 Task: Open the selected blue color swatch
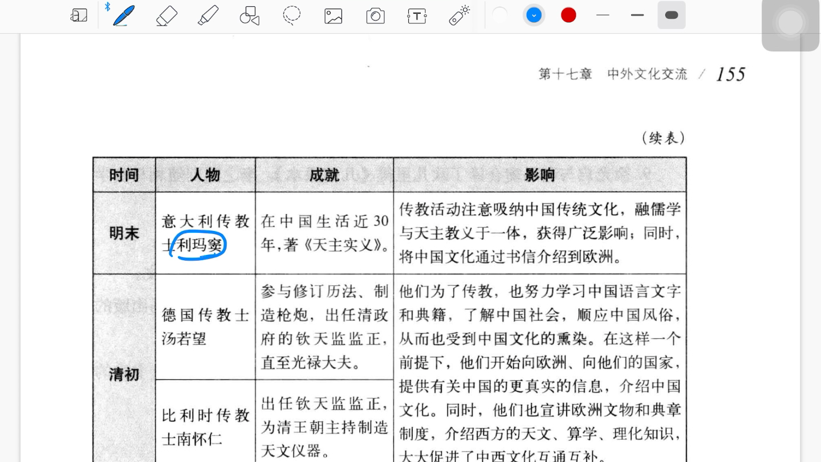point(534,15)
